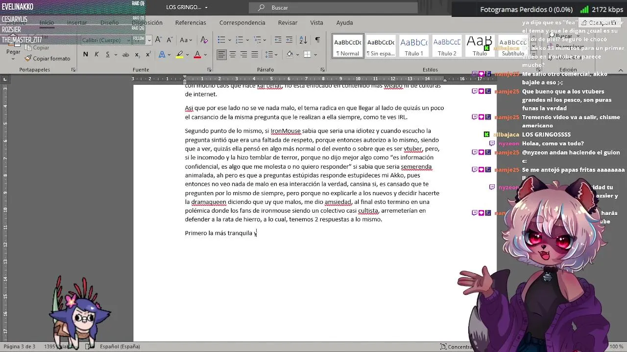The width and height of the screenshot is (627, 352).
Task: Click Español (España) language in status bar
Action: click(120, 347)
